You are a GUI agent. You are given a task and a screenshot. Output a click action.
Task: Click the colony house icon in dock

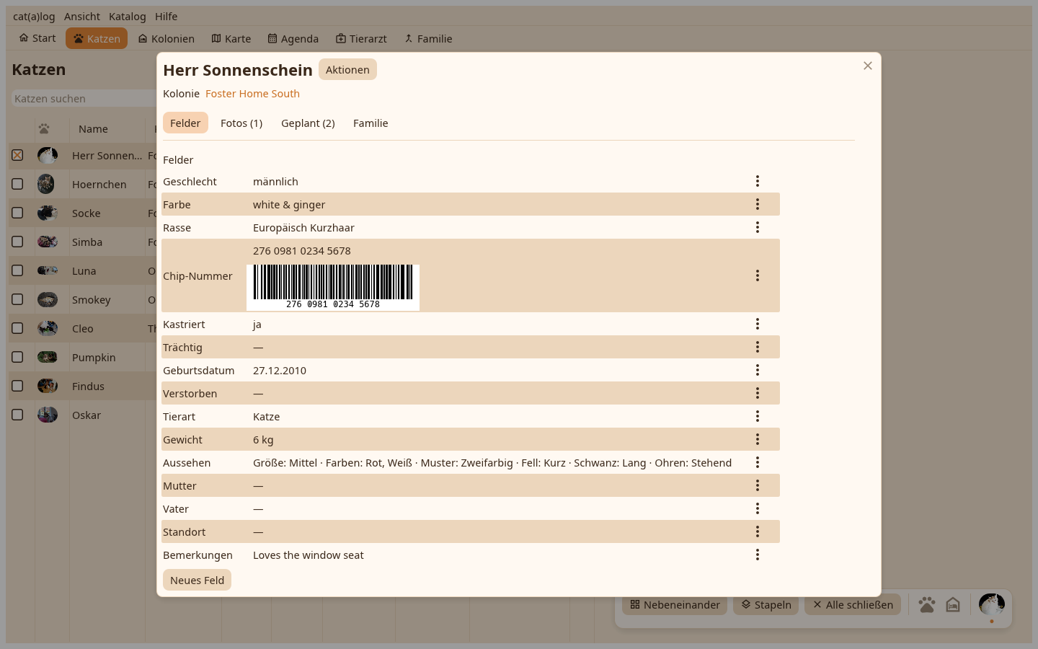[953, 604]
